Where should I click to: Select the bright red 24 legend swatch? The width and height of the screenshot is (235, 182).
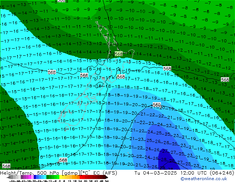(81, 177)
